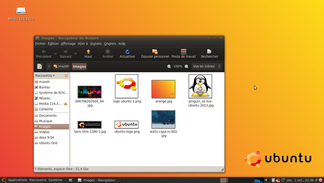The height and width of the screenshot is (183, 324).
Task: Open the Fichier menu
Action: point(40,44)
